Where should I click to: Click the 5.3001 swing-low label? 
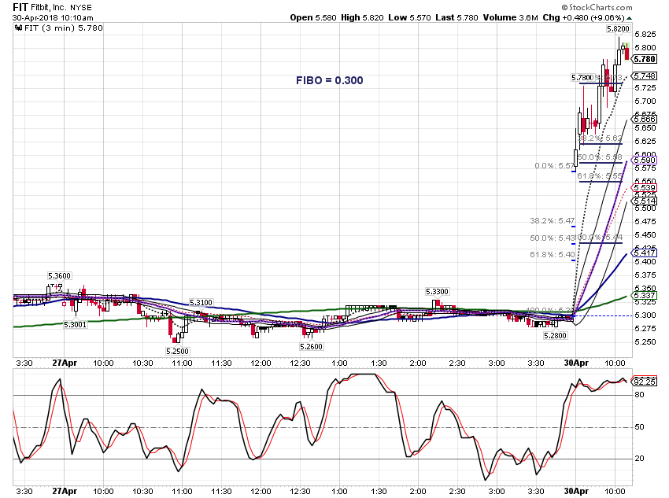point(75,324)
